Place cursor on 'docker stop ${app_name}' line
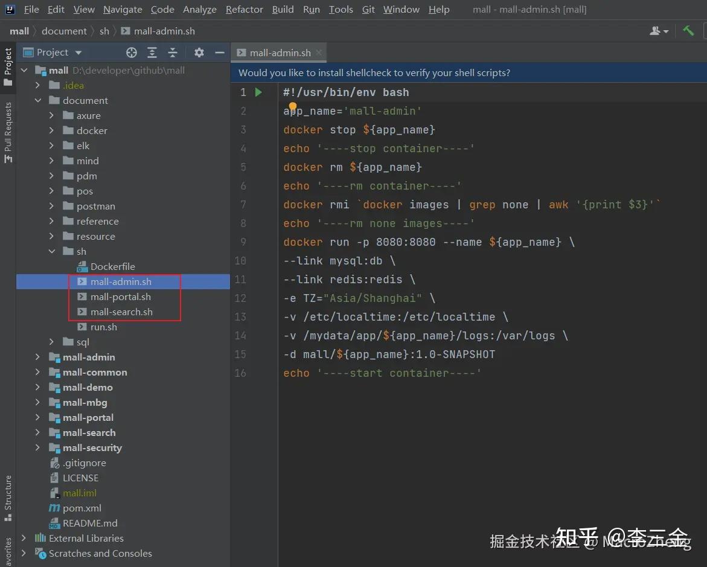The width and height of the screenshot is (707, 567). [x=359, y=130]
